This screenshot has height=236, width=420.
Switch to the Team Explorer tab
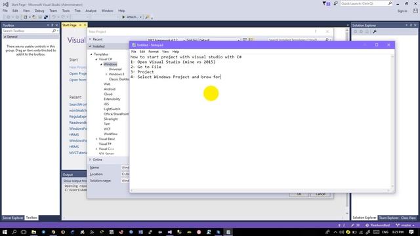click(388, 218)
